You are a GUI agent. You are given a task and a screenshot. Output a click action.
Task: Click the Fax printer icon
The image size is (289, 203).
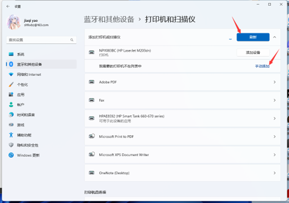coord(92,100)
